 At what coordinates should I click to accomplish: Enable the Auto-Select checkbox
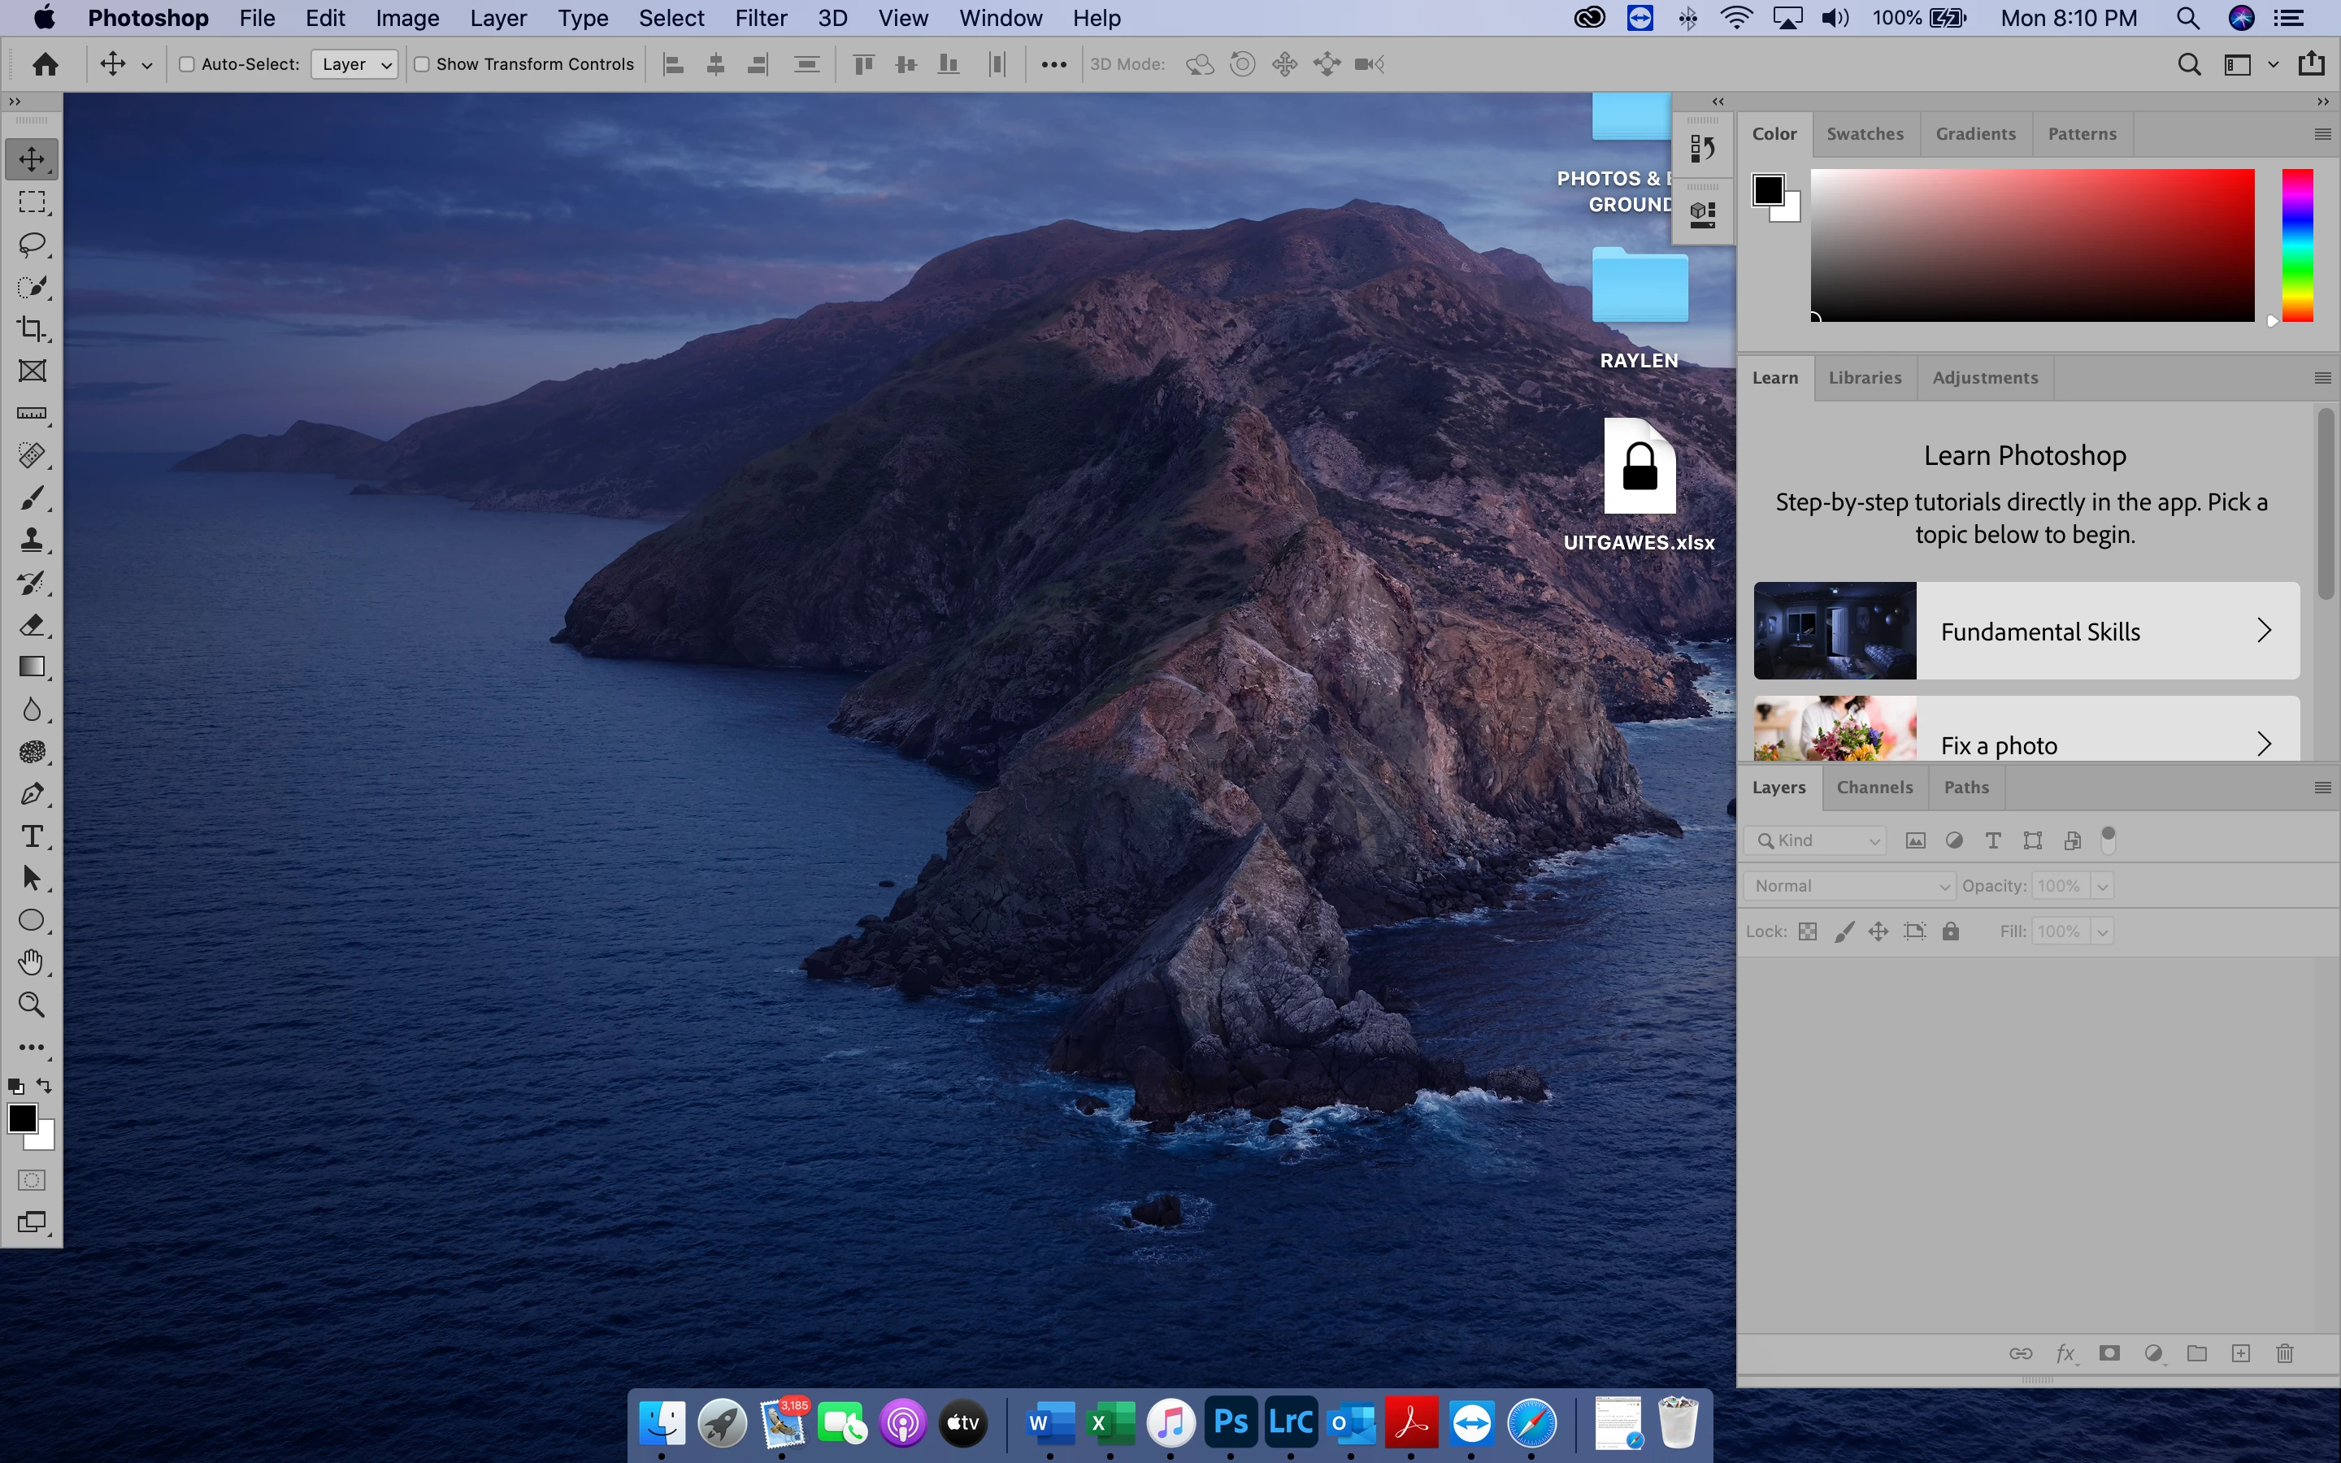coord(188,65)
